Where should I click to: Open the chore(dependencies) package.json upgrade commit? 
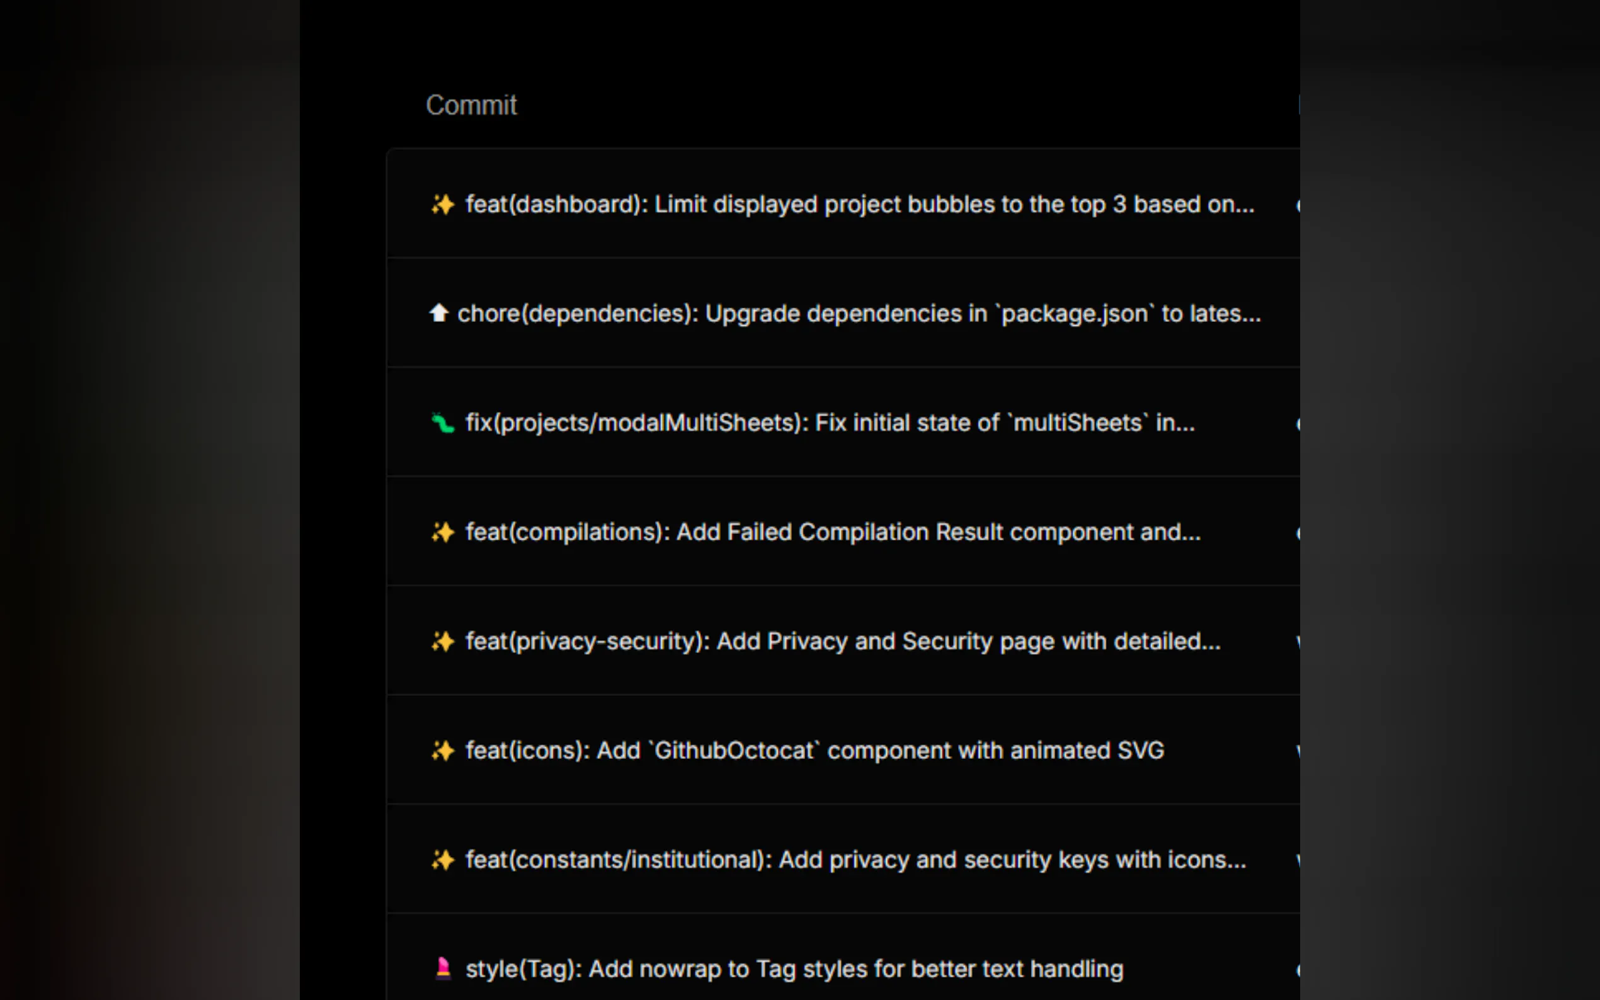(x=859, y=314)
